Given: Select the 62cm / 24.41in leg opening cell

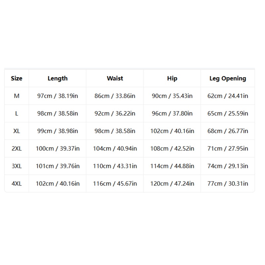Looking at the screenshot, I should point(228,96).
